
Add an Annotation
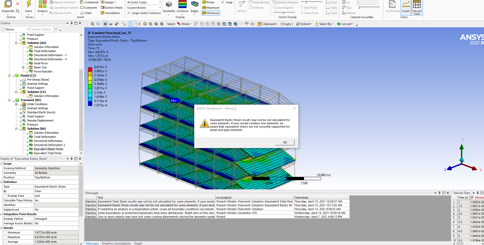pos(110,13)
